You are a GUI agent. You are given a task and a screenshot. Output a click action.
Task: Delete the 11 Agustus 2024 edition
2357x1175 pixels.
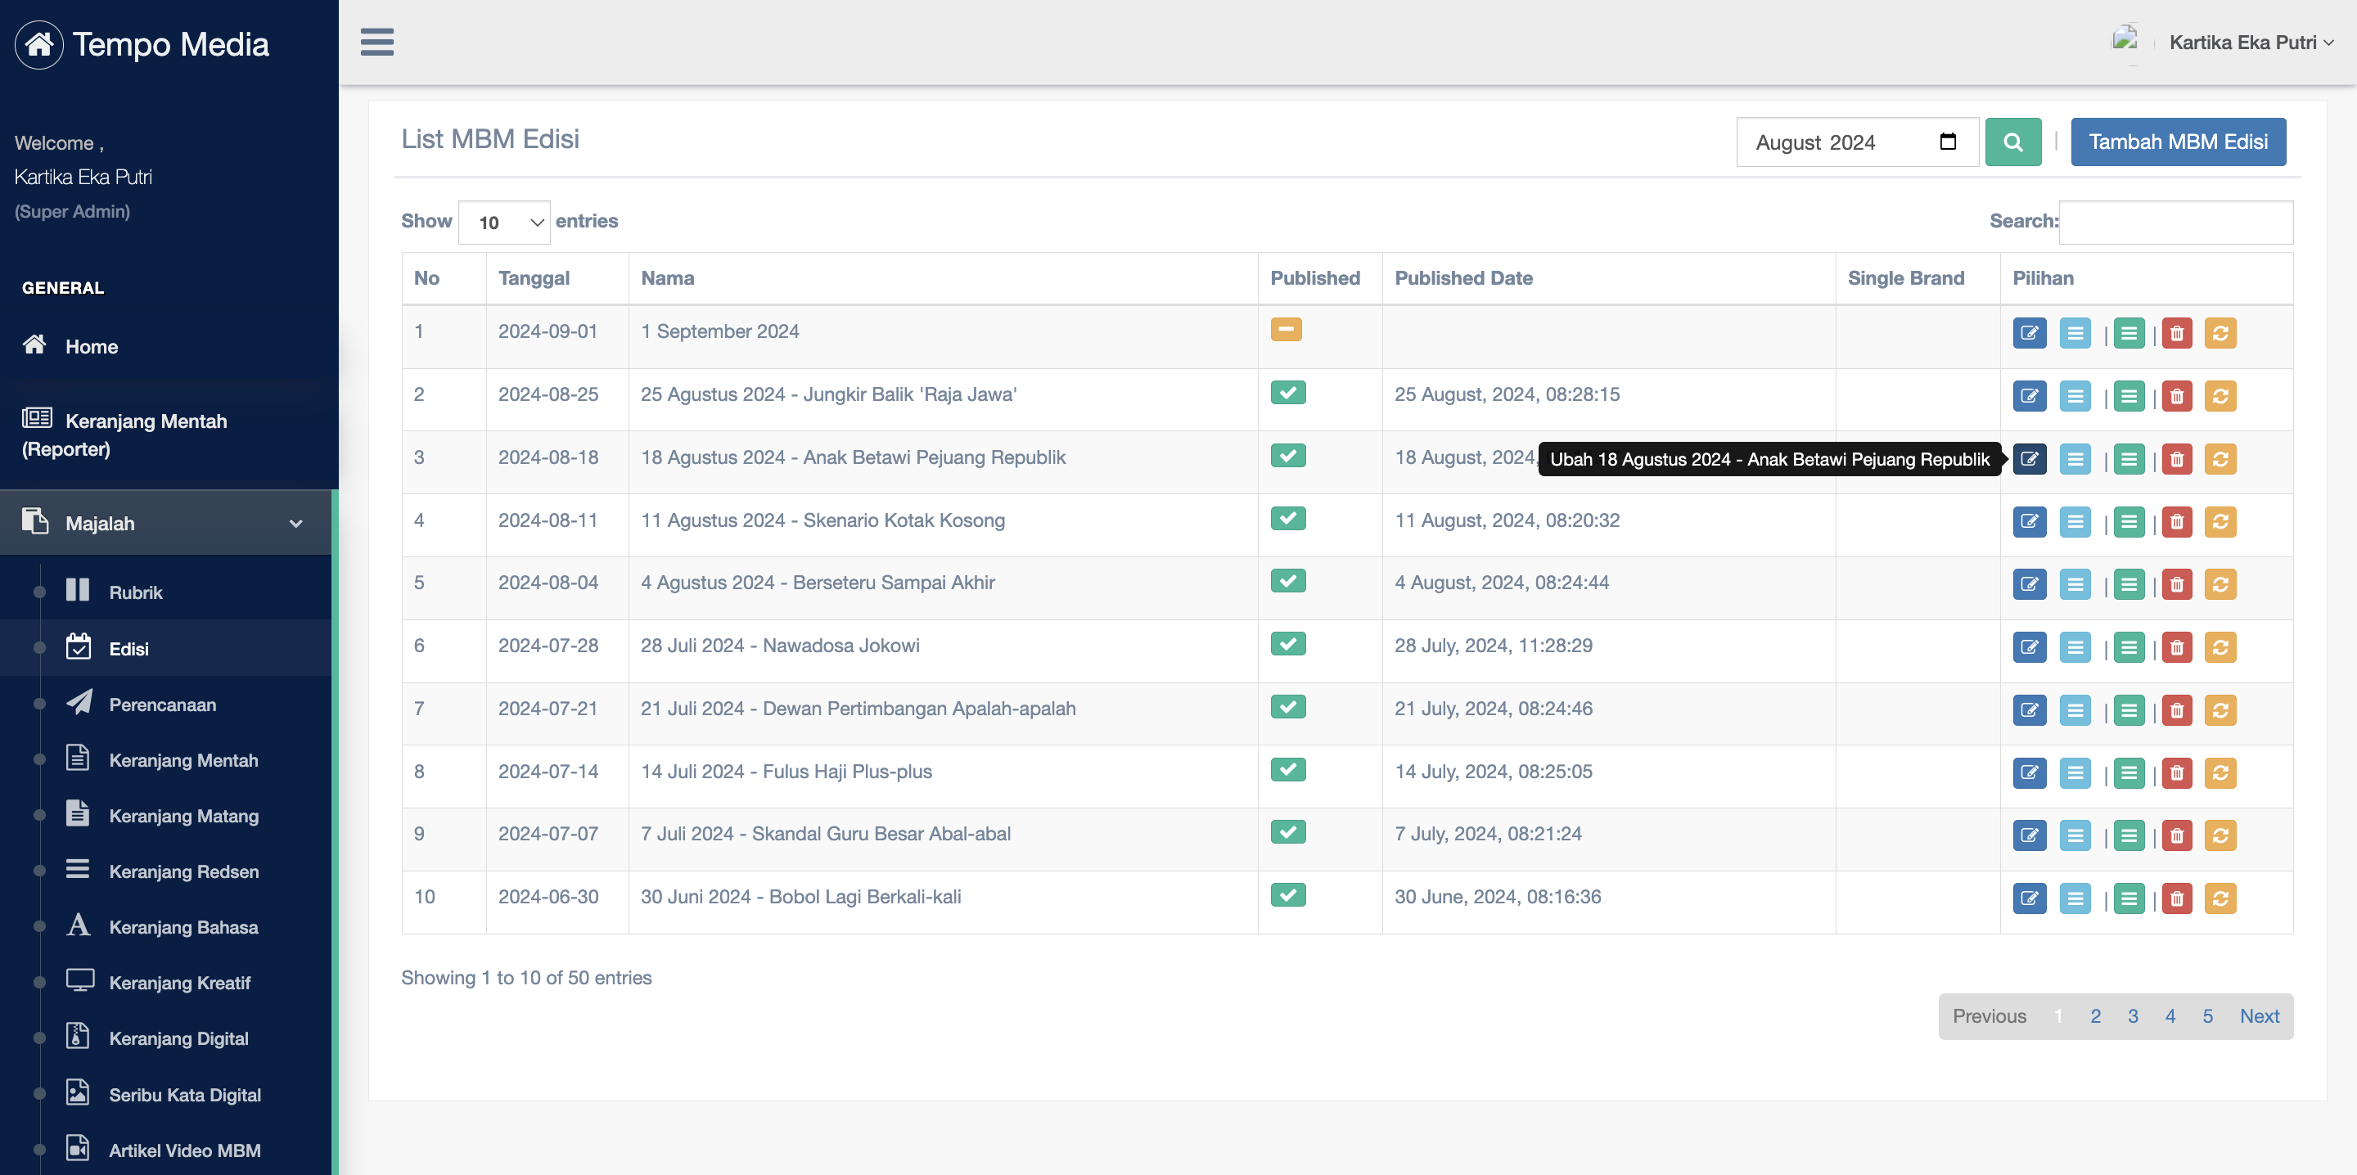[x=2176, y=521]
